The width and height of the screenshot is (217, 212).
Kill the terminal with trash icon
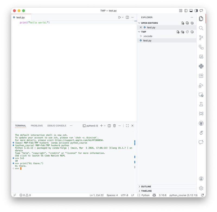[114, 126]
